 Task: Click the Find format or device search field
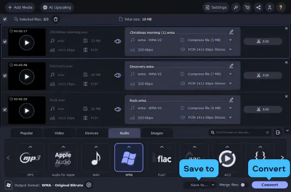239,132
